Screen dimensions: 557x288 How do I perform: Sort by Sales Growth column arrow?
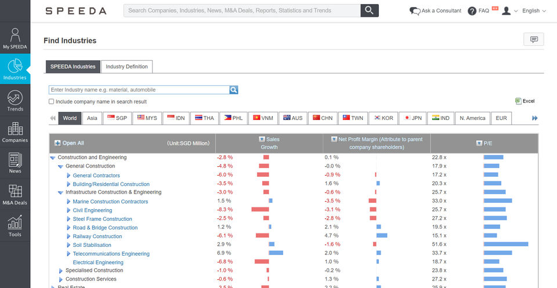(262, 140)
